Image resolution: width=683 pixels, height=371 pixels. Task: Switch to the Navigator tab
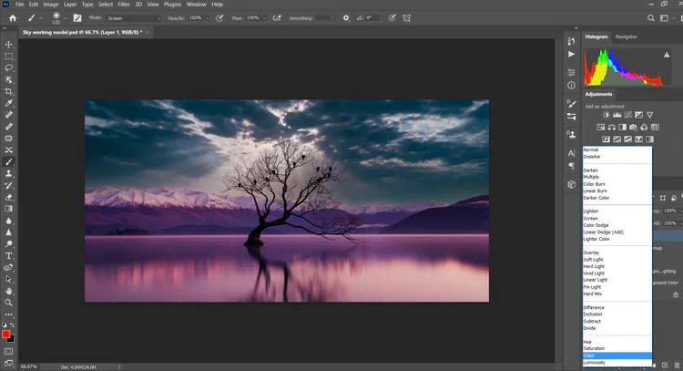(x=627, y=36)
